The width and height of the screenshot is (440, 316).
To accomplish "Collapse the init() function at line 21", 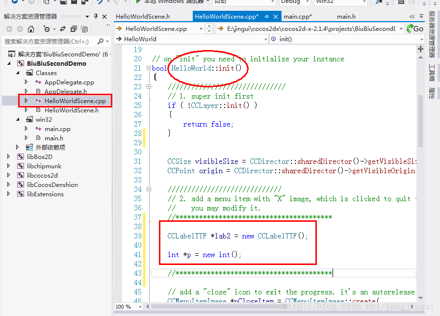I will tap(149, 68).
